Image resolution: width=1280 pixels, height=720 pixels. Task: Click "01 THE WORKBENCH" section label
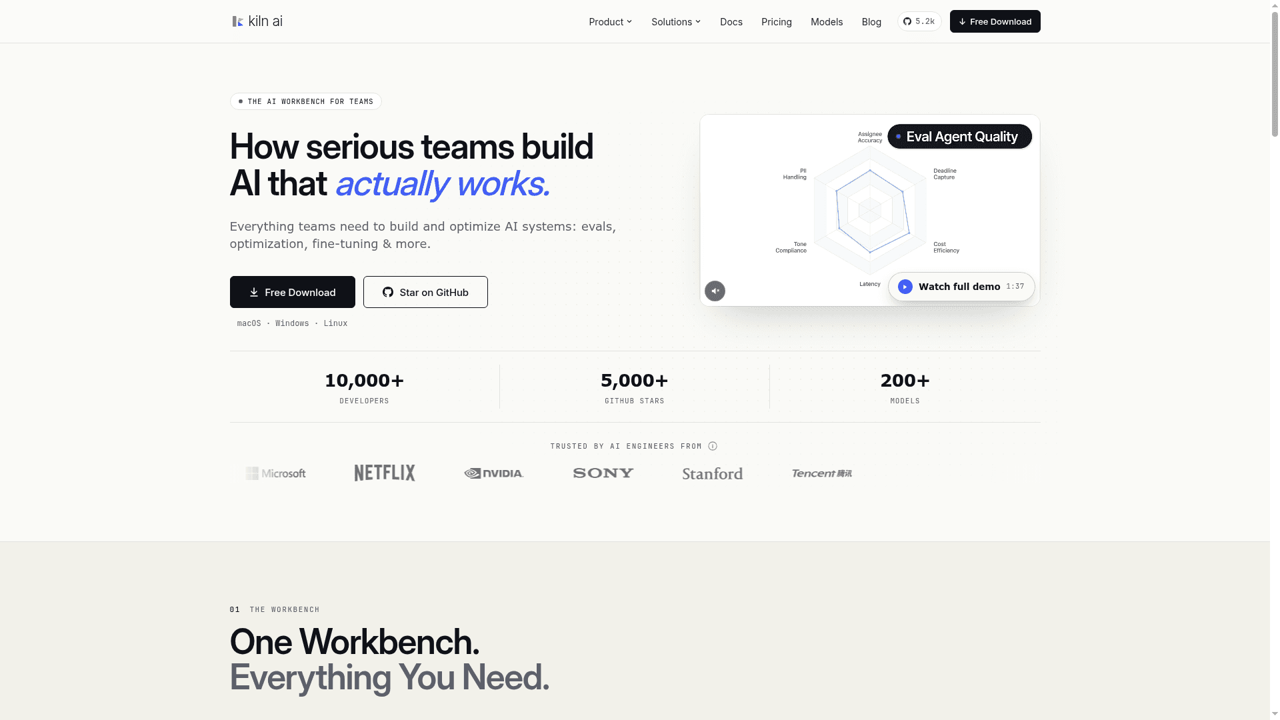point(275,609)
